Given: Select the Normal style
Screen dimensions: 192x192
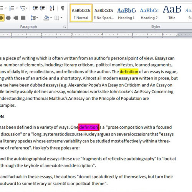Looking at the screenshot, I should point(81,13).
